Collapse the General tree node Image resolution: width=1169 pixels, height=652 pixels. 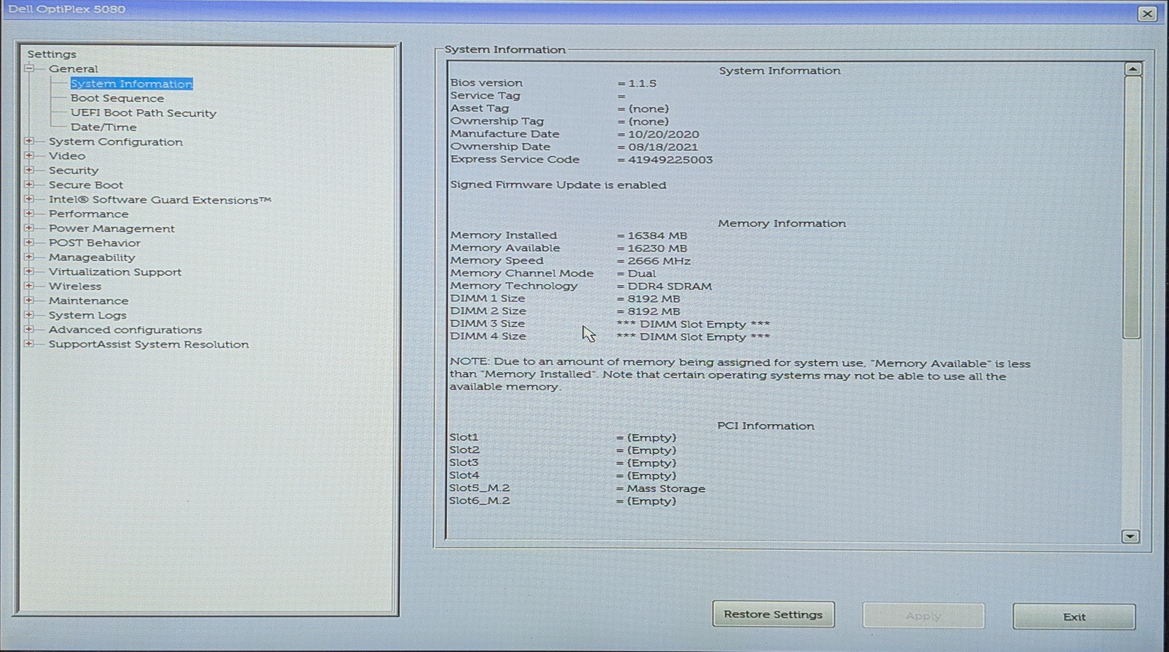pyautogui.click(x=29, y=68)
